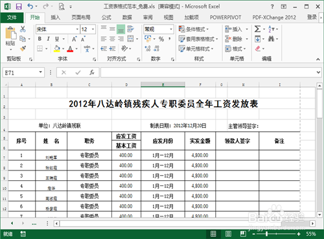Click the yellow fill color bucket
This screenshot has width=324, height=239.
tap(57, 48)
